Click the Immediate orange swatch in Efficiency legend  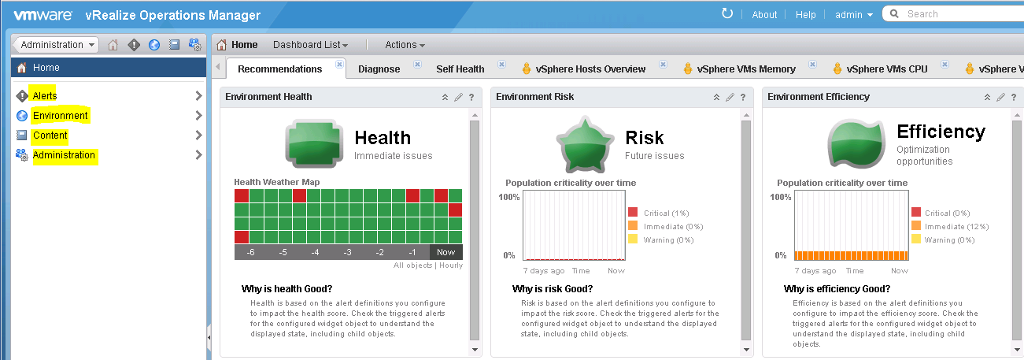tap(915, 226)
